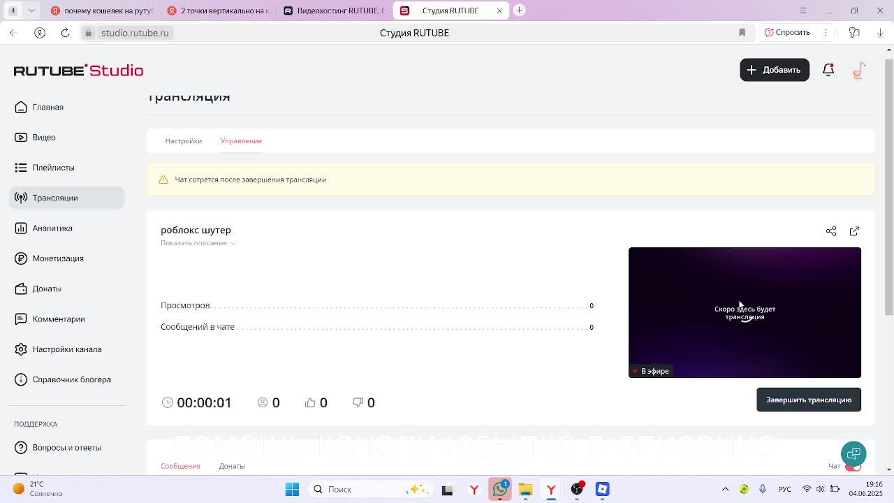Image resolution: width=894 pixels, height=503 pixels.
Task: Open Yandex home button in toolbar
Action: (40, 33)
